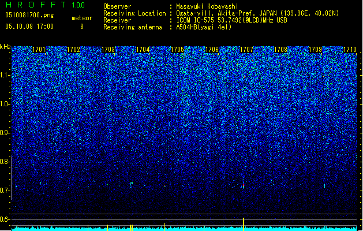
Task: Select location text Ogata-vill. Akita-Pref. JAPAN
Action: pyautogui.click(x=226, y=13)
